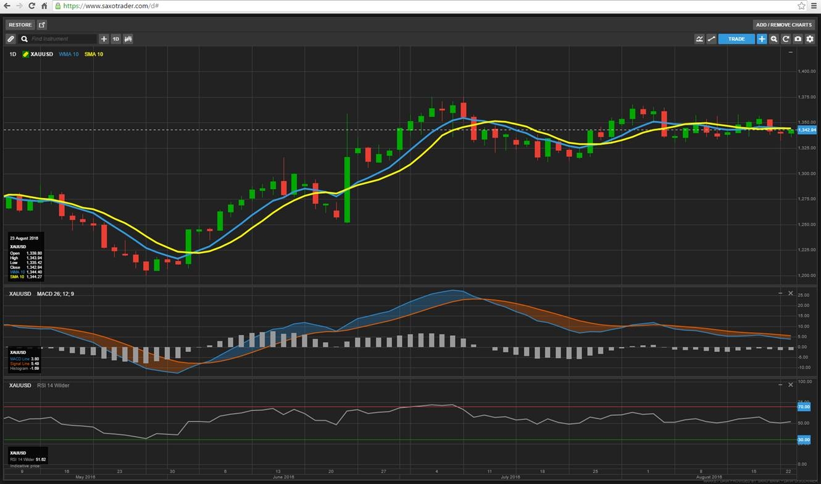Image resolution: width=821 pixels, height=484 pixels.
Task: Open the candlestick chart type selector
Action: (128, 39)
